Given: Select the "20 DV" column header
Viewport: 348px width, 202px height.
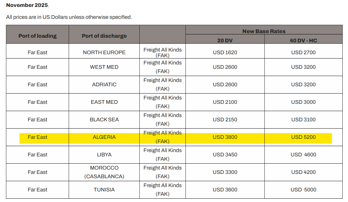Looking at the screenshot, I should tap(225, 40).
